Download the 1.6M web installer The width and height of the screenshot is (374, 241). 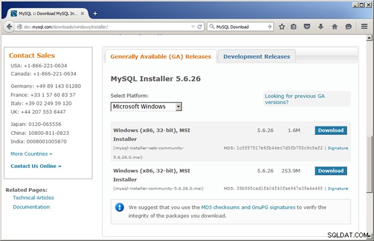[331, 130]
